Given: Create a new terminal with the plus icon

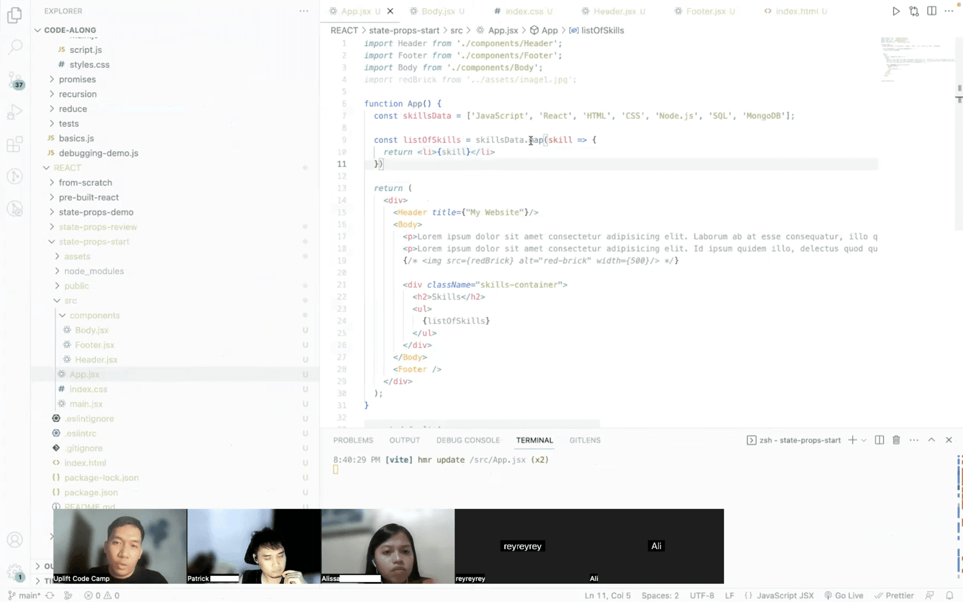Looking at the screenshot, I should pos(852,440).
